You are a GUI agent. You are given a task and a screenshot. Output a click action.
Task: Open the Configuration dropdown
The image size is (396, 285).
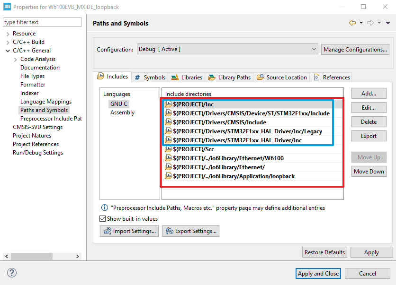coord(227,49)
